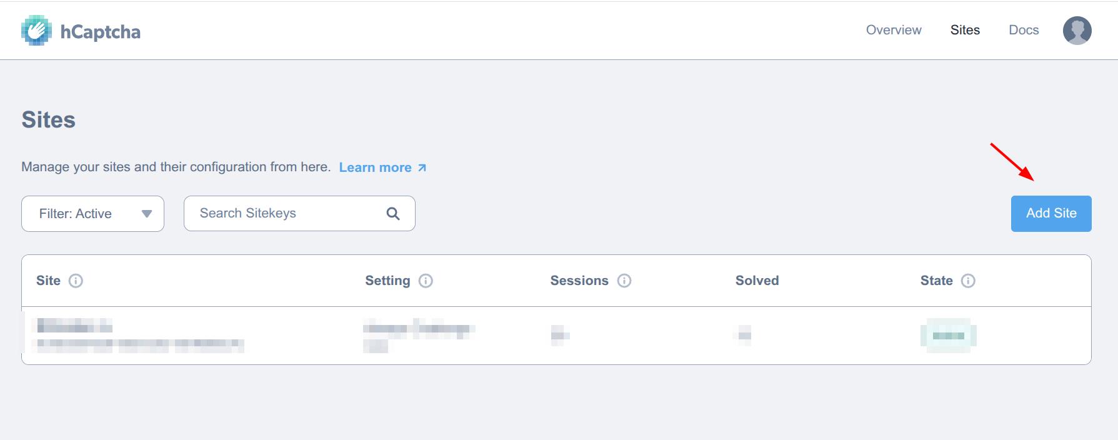Click the hCaptcha hand logo icon
This screenshot has width=1118, height=440.
click(36, 31)
